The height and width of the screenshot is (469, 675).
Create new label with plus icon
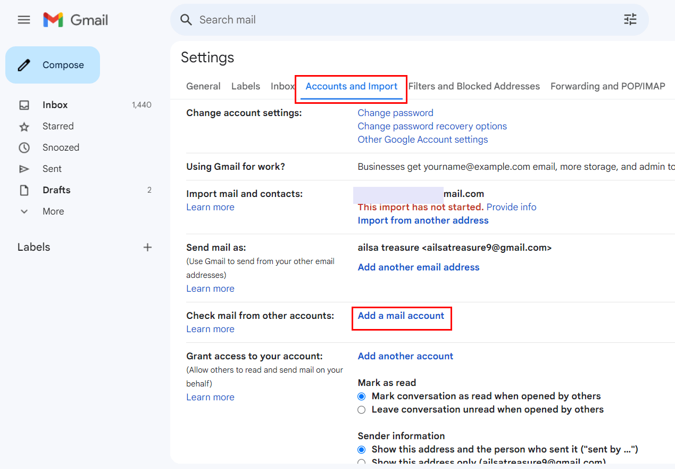pyautogui.click(x=148, y=247)
